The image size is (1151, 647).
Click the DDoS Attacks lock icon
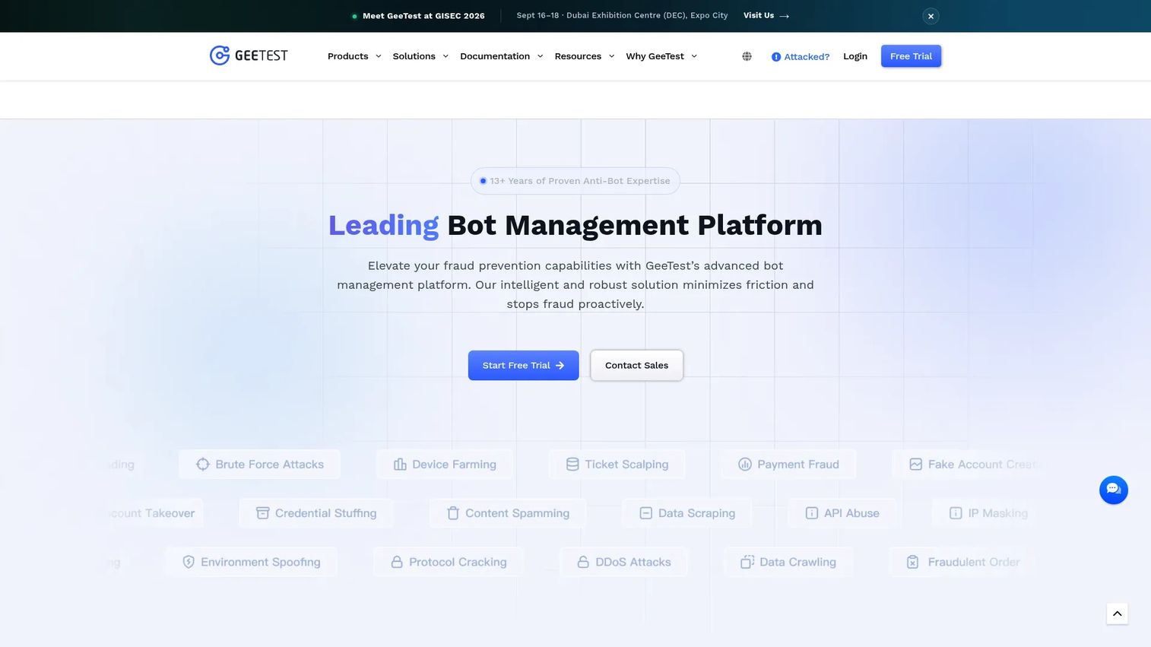click(583, 562)
